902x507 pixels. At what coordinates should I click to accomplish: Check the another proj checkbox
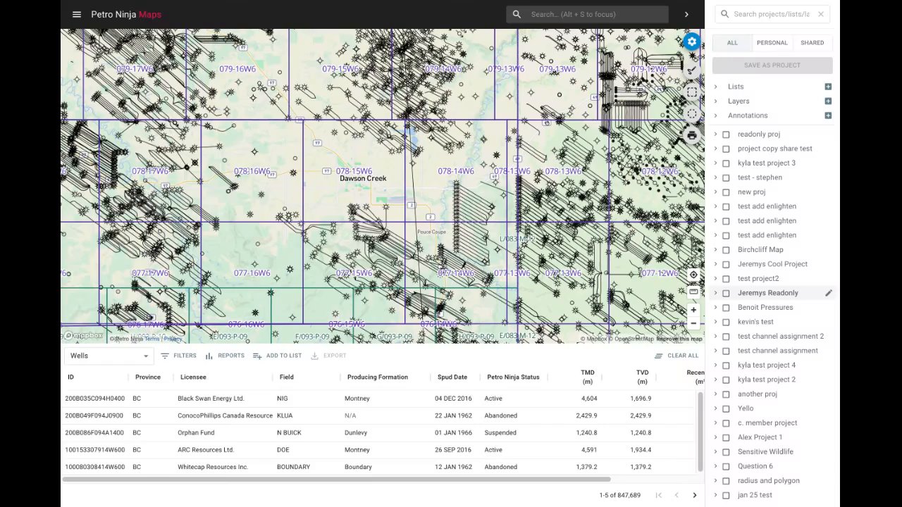(726, 394)
